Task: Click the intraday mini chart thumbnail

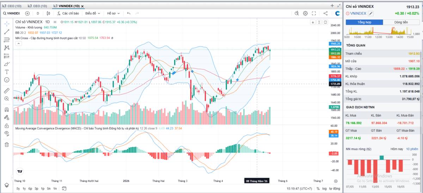Action: pyautogui.click(x=382, y=32)
